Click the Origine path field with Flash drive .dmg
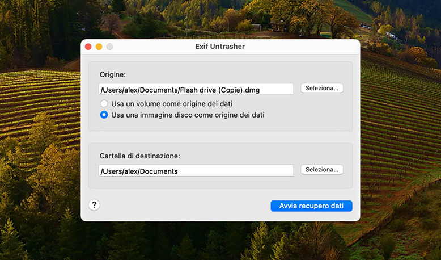441x260 pixels. point(196,89)
